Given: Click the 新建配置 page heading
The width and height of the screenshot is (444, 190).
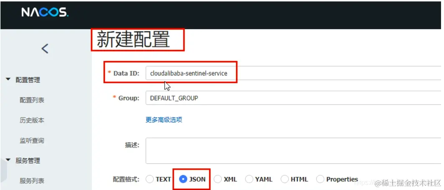Looking at the screenshot, I should [x=133, y=39].
